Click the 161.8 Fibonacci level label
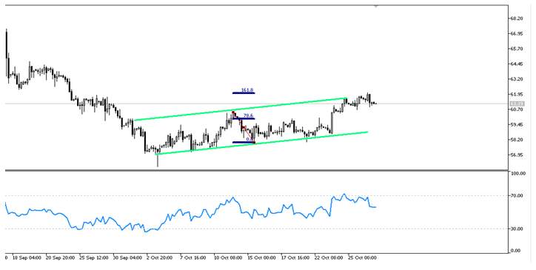Image resolution: width=536 pixels, height=270 pixels. coord(247,90)
